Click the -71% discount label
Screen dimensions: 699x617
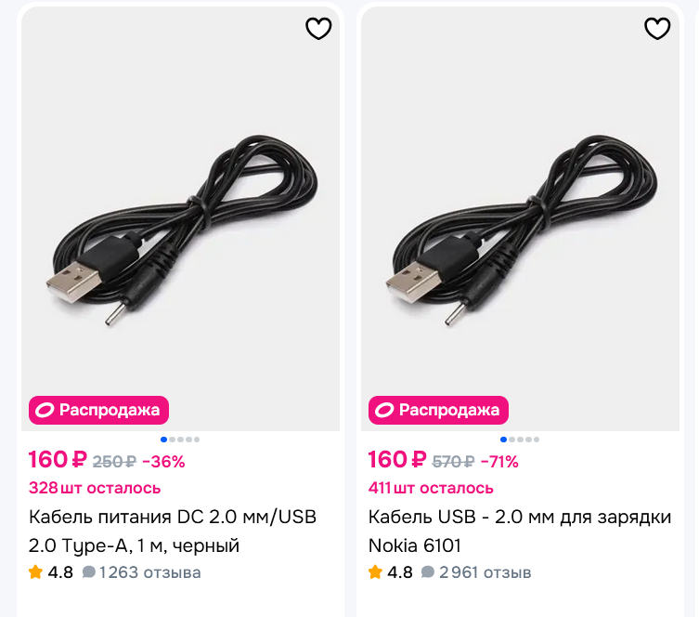click(x=499, y=462)
